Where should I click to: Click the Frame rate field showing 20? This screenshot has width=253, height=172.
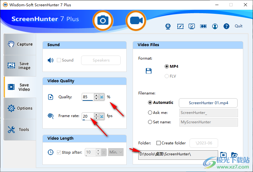(x=88, y=116)
